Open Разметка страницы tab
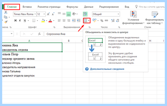The image size is (167, 106). (49, 7)
